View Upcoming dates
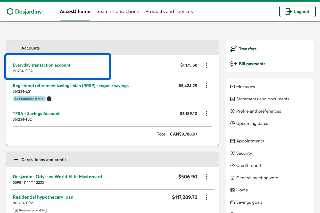This screenshot has width=320, height=213. 252,124
